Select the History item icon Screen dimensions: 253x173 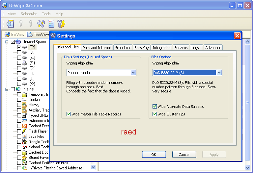click(24, 105)
